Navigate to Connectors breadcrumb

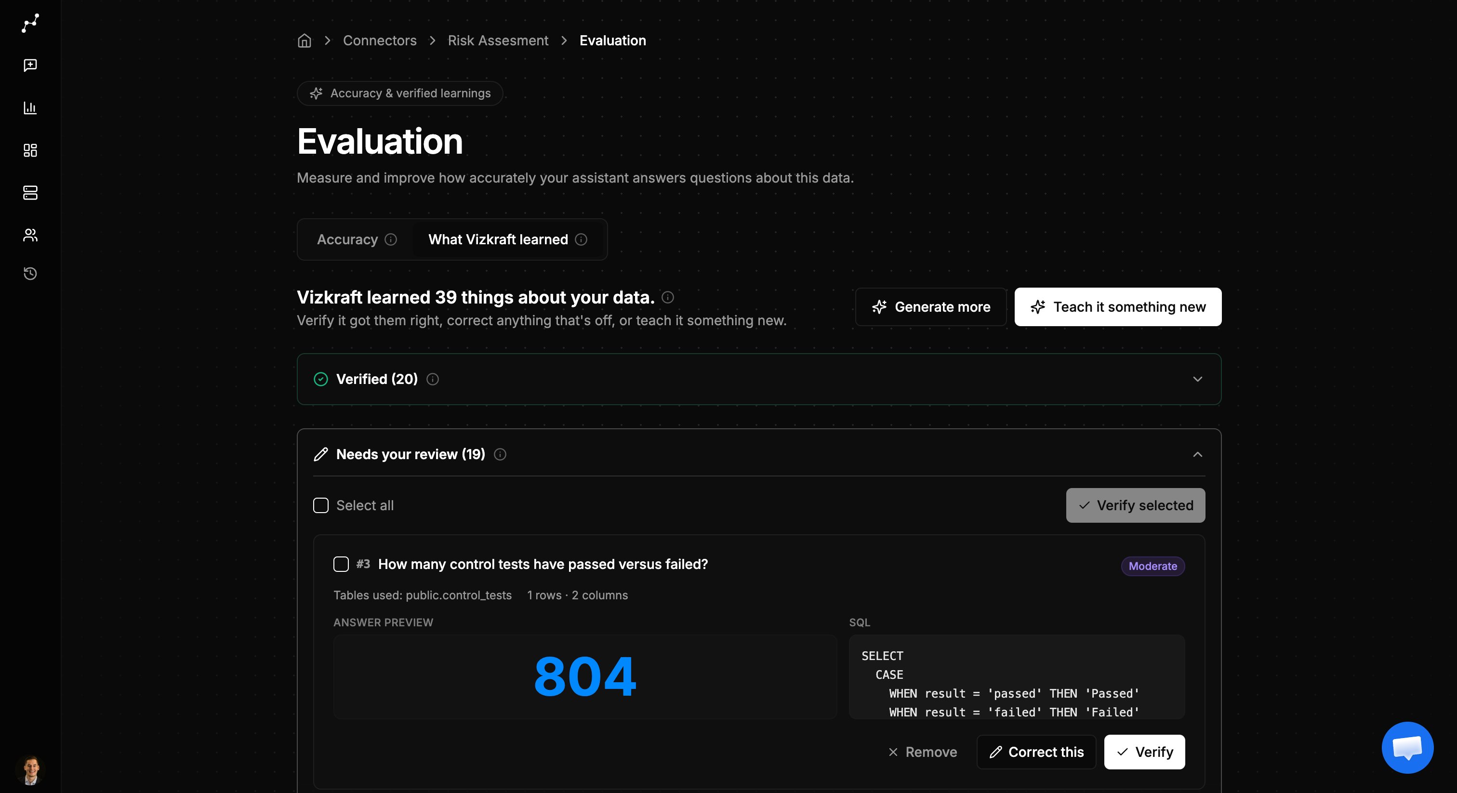380,41
